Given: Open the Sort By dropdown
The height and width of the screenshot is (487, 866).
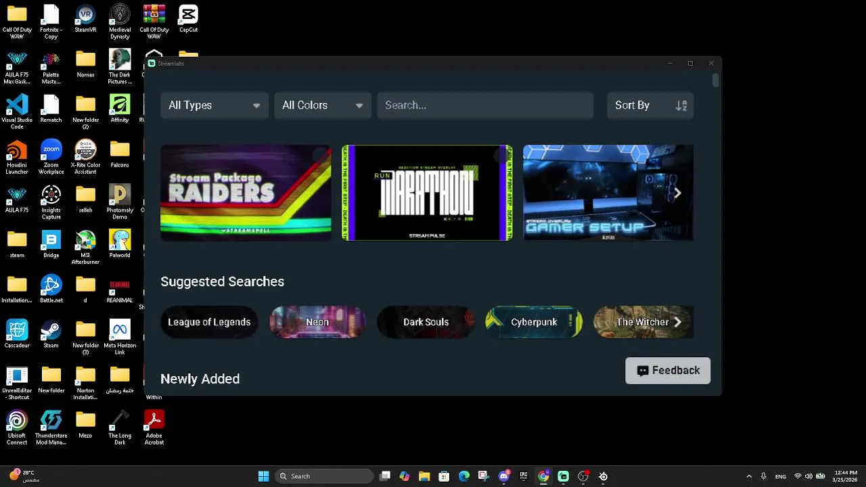Looking at the screenshot, I should 650,106.
